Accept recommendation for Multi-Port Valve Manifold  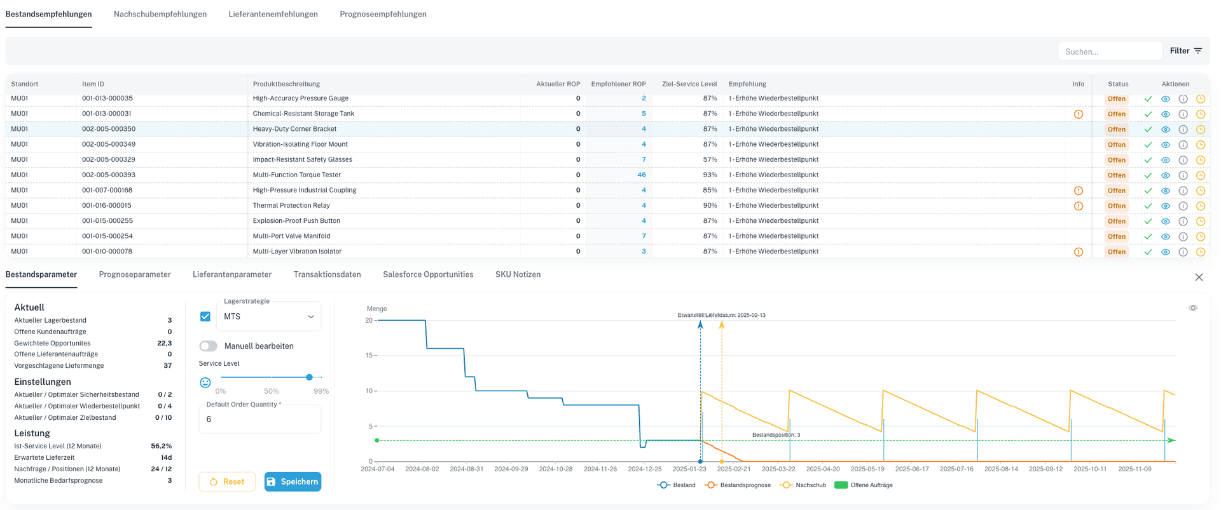[x=1147, y=237]
